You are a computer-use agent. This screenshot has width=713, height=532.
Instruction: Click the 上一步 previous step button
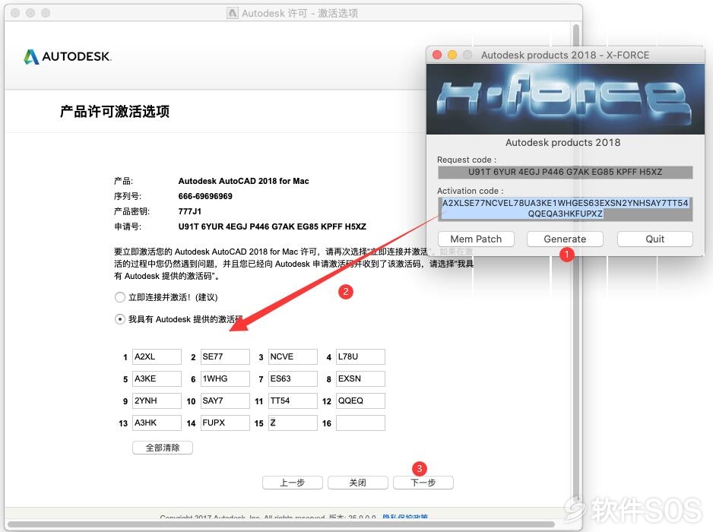click(x=293, y=483)
